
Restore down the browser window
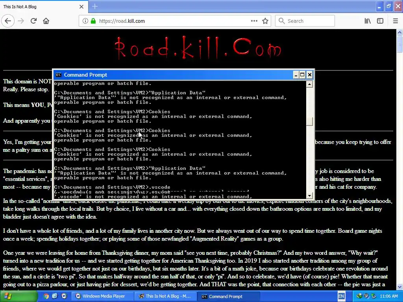pos(389,6)
